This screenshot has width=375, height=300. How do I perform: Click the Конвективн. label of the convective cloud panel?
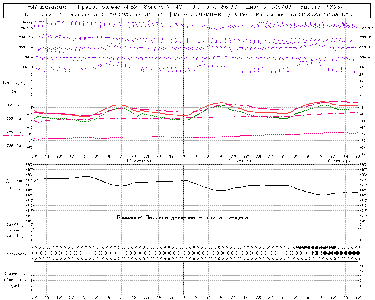[x=15, y=274]
